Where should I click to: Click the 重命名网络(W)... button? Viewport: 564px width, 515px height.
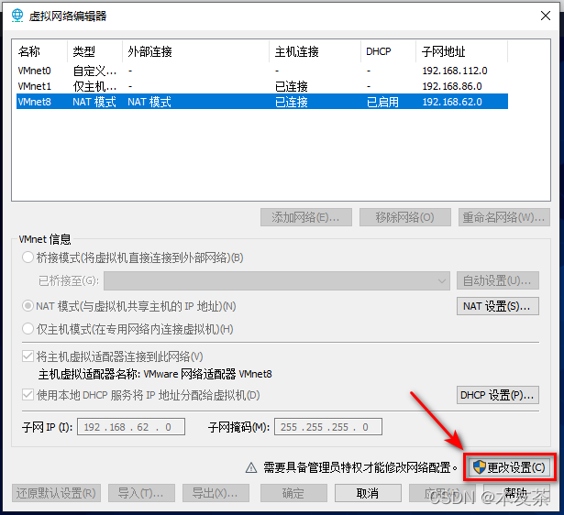click(503, 217)
